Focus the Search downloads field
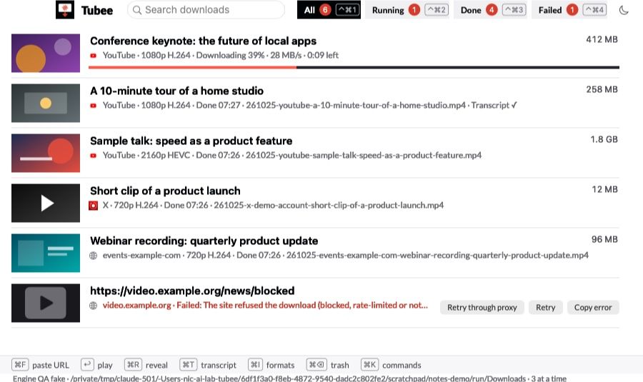This screenshot has width=643, height=382. tap(206, 10)
